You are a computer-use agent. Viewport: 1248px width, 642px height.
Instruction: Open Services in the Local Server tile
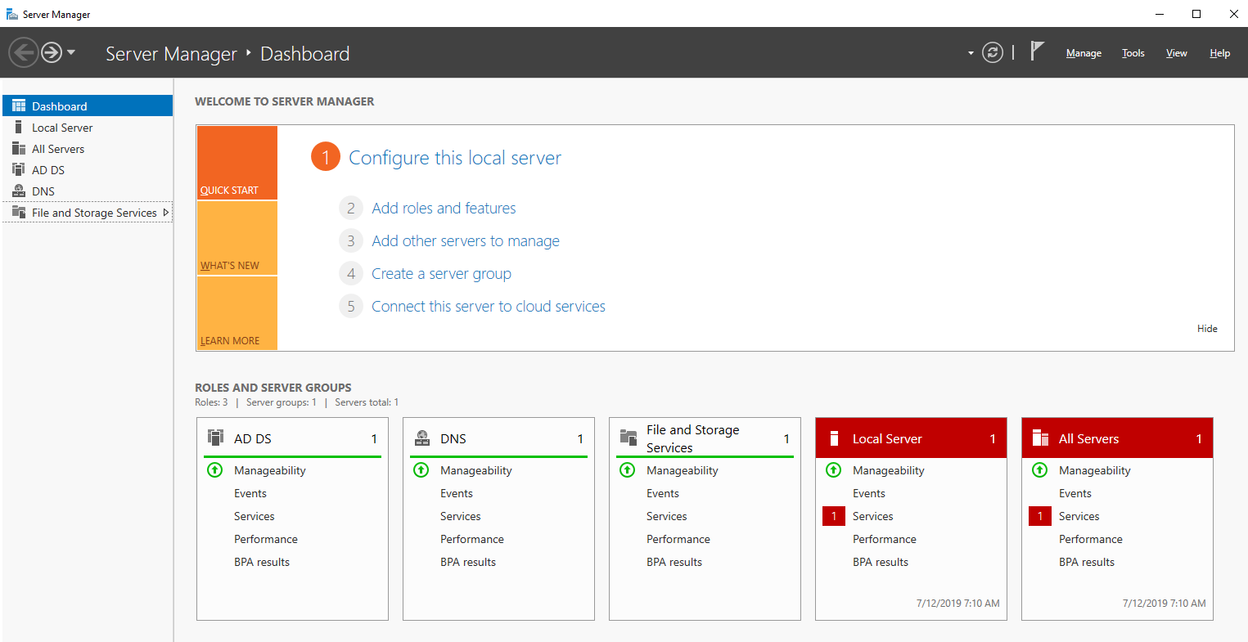pyautogui.click(x=873, y=516)
